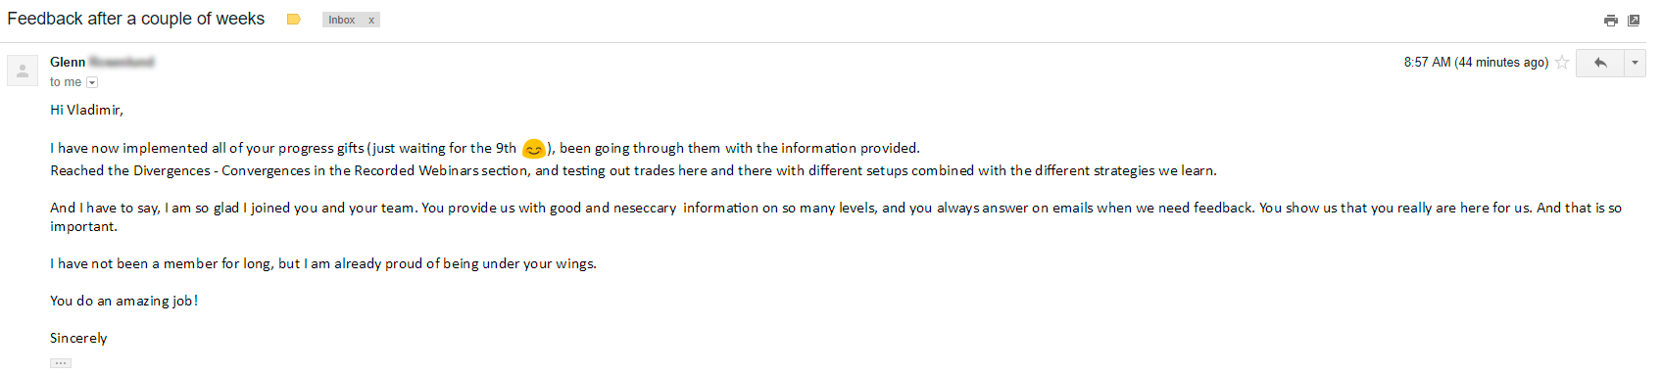The width and height of the screenshot is (1662, 374).
Task: Open the Inbox label
Action: click(342, 21)
